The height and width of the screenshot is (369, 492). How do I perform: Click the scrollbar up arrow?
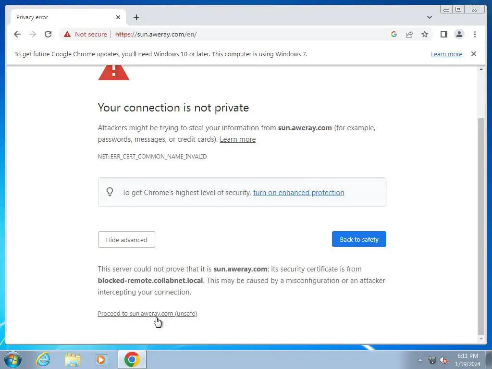click(481, 69)
